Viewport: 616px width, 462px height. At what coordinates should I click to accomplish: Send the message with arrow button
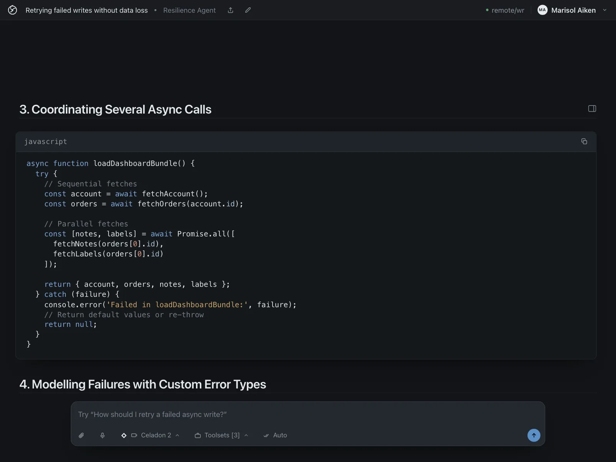tap(534, 435)
